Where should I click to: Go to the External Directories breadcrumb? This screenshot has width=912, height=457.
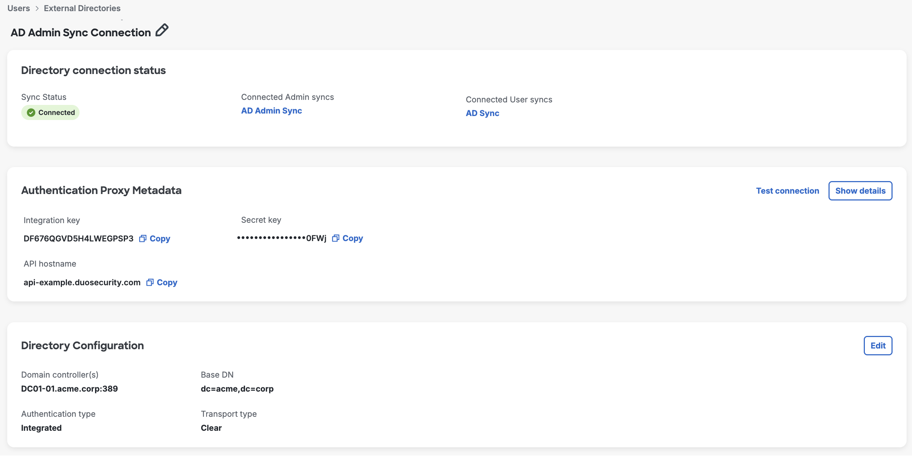tap(82, 8)
